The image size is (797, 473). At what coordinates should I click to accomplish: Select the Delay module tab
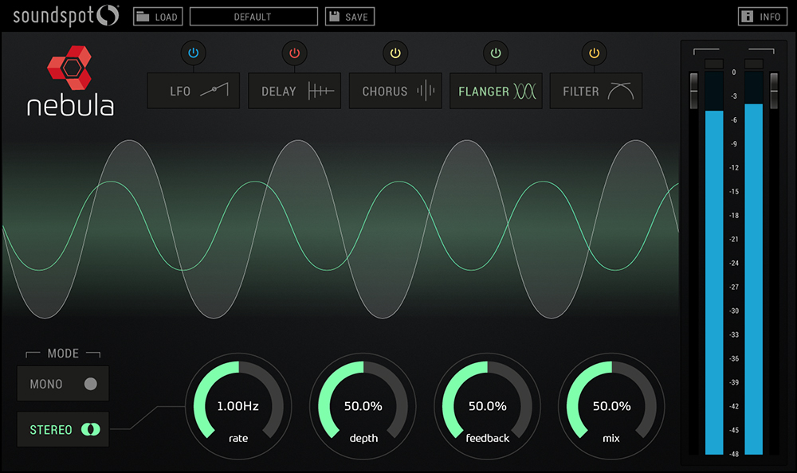point(294,92)
